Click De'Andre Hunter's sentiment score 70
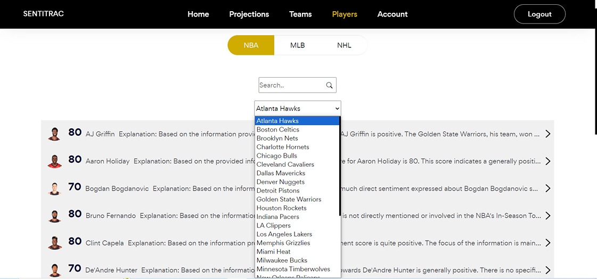This screenshot has width=597, height=279. (x=75, y=268)
